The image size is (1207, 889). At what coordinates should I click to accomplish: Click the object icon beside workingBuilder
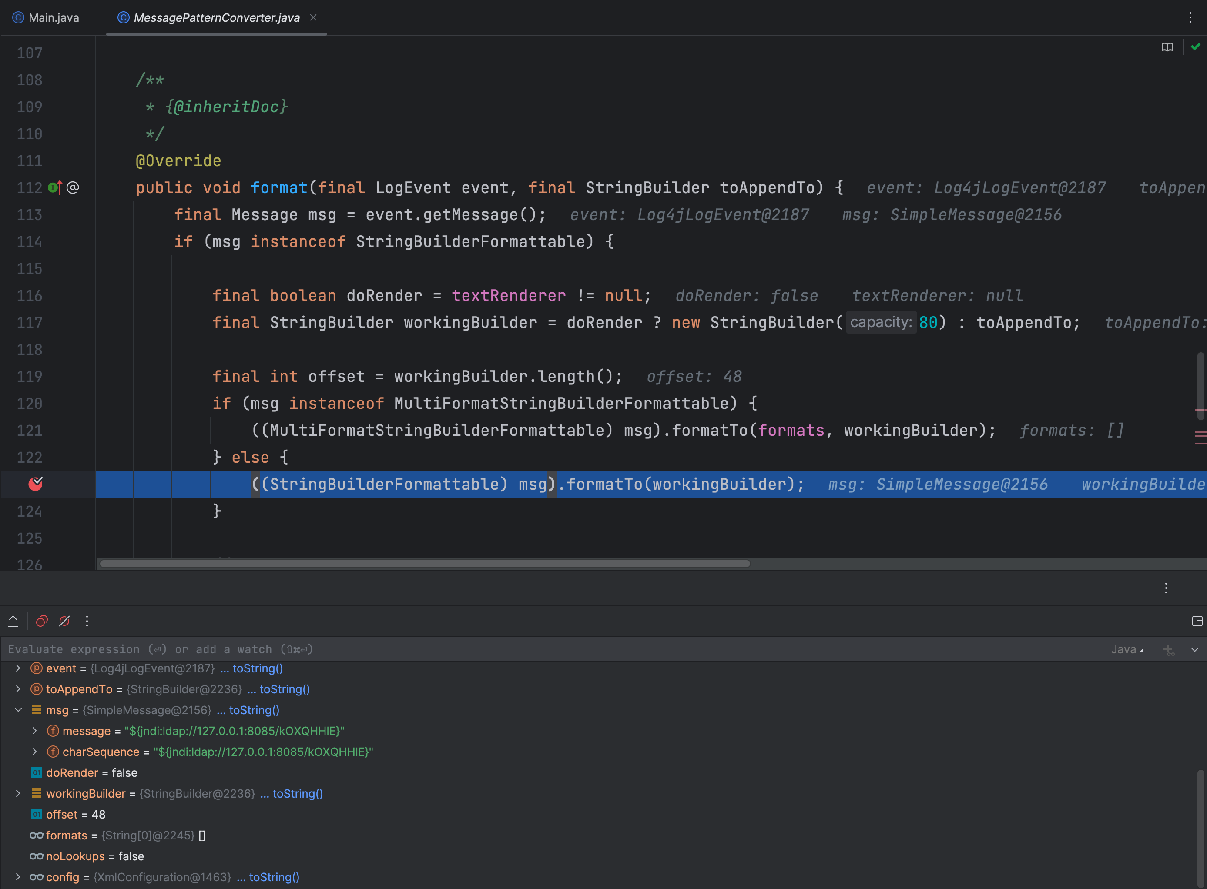[x=36, y=793]
